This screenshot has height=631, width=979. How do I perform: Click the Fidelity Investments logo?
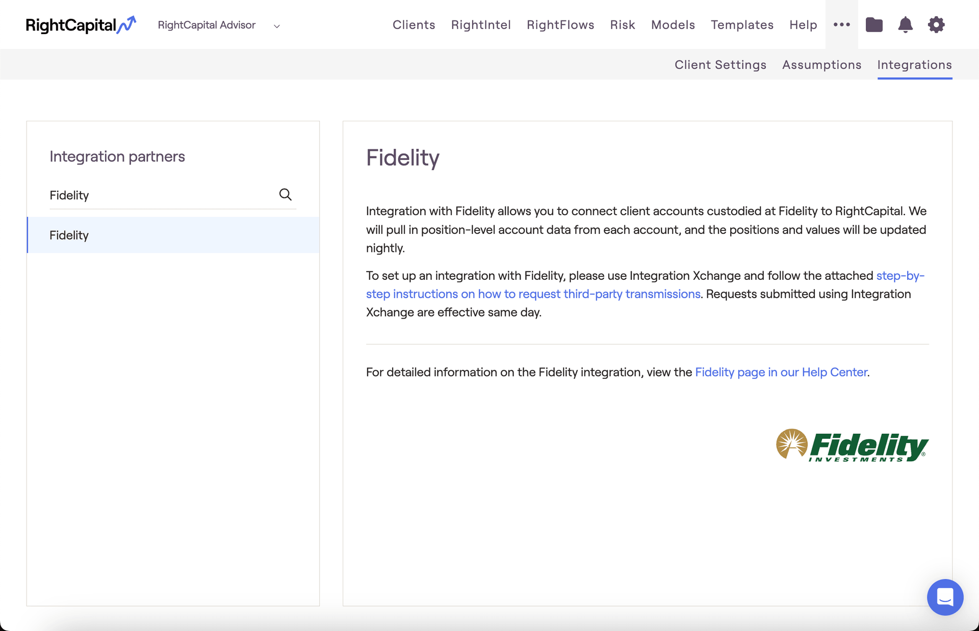pos(852,445)
